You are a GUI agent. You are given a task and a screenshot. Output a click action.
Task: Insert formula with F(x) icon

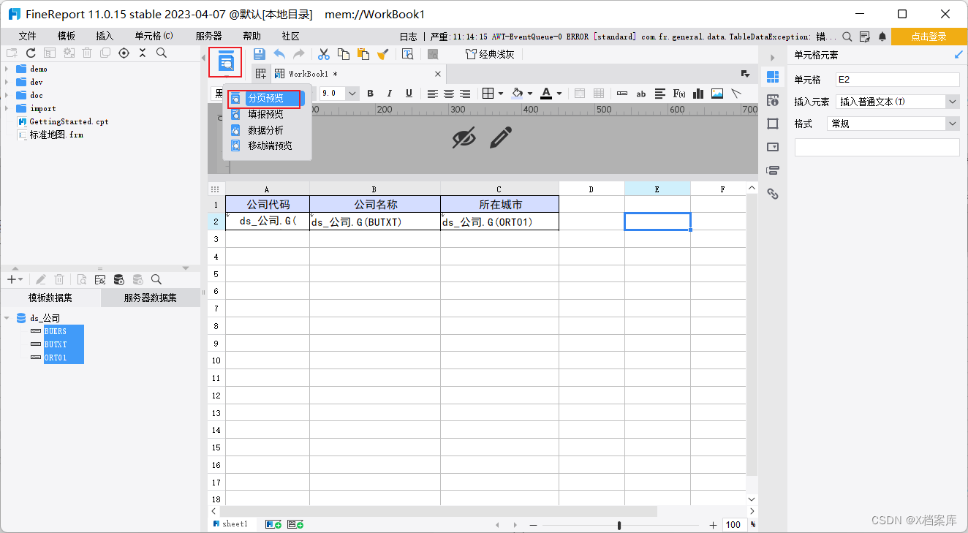(679, 93)
